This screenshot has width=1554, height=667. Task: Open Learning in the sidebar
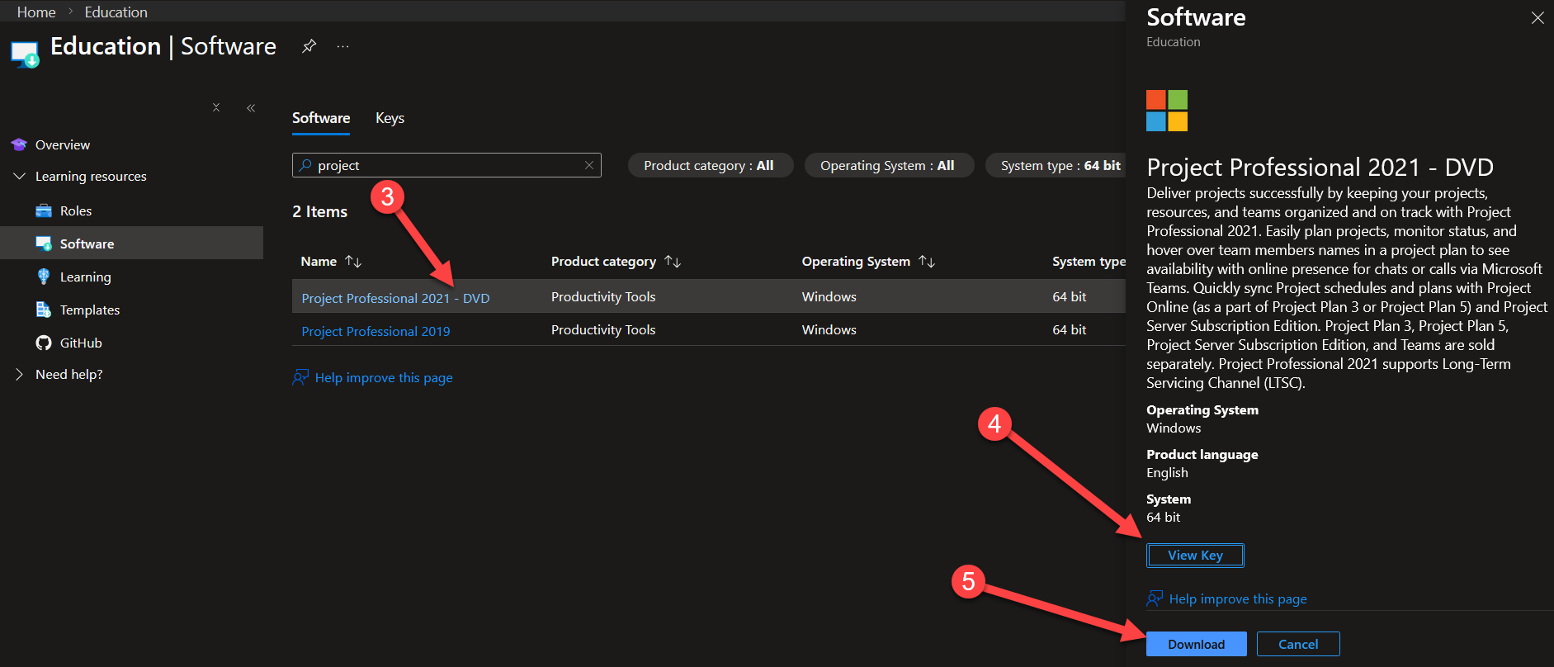point(86,277)
